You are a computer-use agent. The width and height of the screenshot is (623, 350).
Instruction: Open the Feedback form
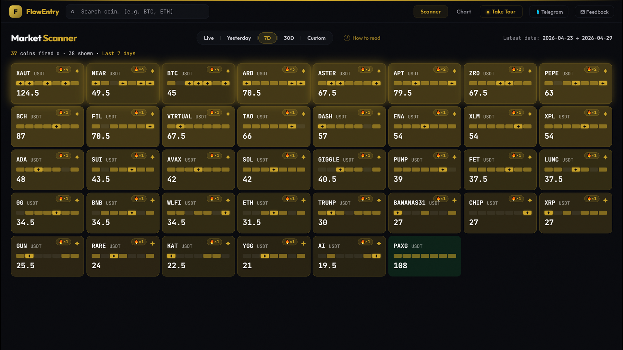point(594,12)
